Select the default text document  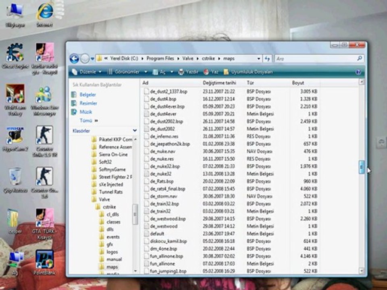(157, 234)
